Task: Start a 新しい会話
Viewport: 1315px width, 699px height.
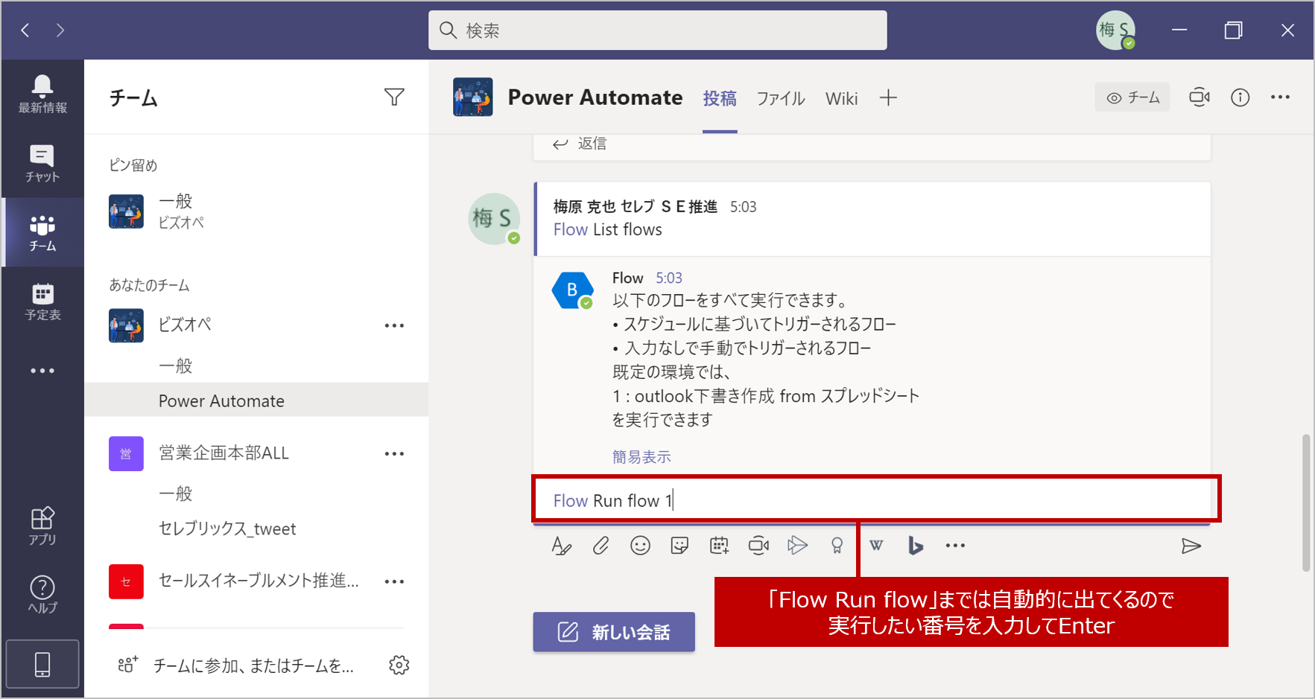Action: [x=613, y=631]
